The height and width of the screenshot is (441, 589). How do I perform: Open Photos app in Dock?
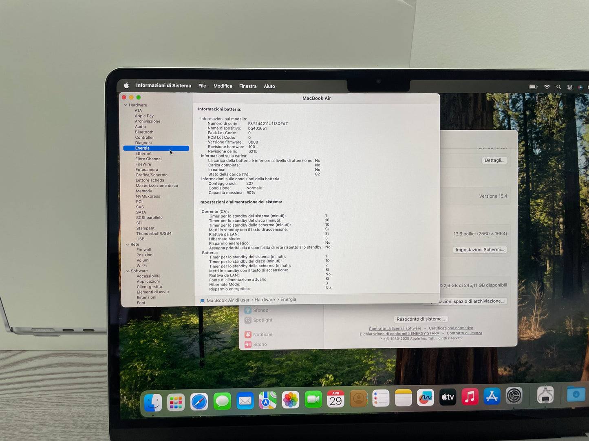[x=291, y=400]
